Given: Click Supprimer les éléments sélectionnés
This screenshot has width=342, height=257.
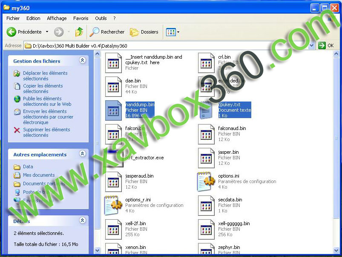Looking at the screenshot, I should [46, 132].
